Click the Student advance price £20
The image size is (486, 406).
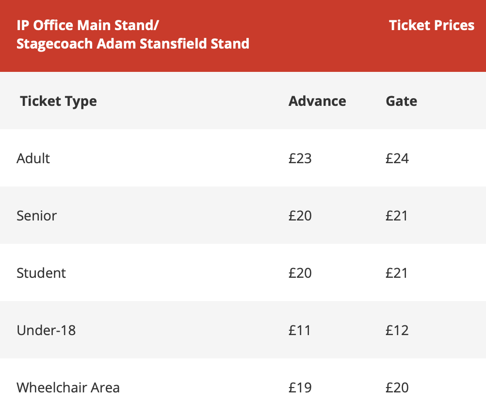click(300, 273)
